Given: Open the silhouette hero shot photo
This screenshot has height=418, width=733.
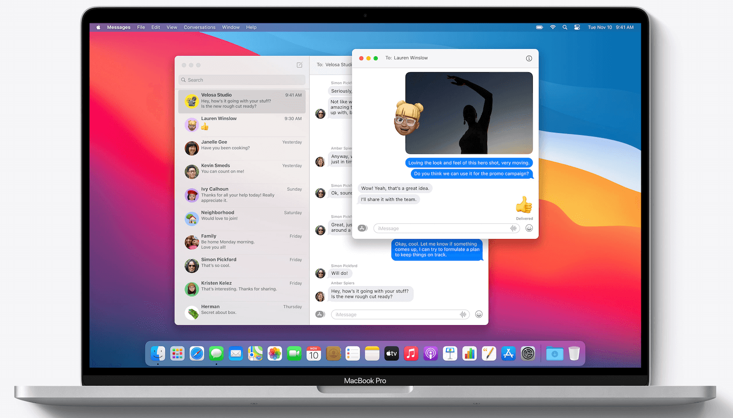Looking at the screenshot, I should [x=469, y=113].
